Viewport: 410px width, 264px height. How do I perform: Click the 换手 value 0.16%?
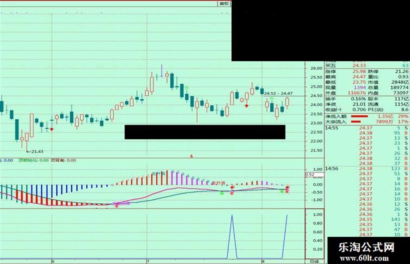tap(358, 99)
